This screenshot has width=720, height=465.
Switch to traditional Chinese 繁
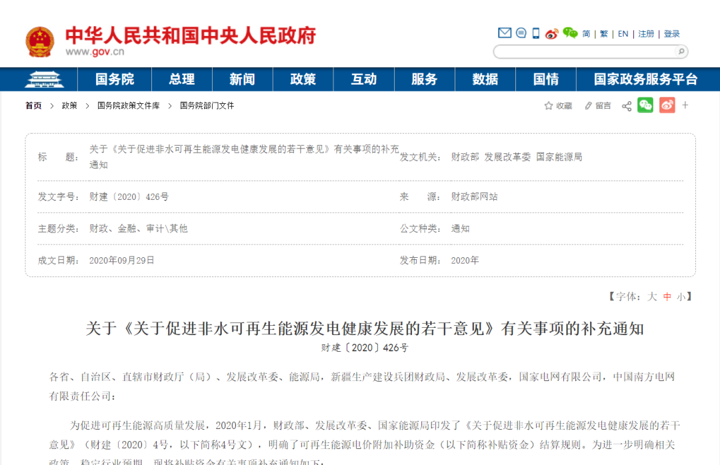click(x=604, y=34)
